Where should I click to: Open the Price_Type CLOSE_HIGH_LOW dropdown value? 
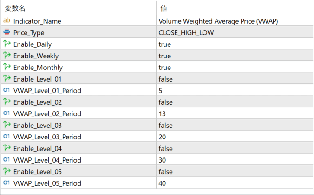pyautogui.click(x=186, y=33)
